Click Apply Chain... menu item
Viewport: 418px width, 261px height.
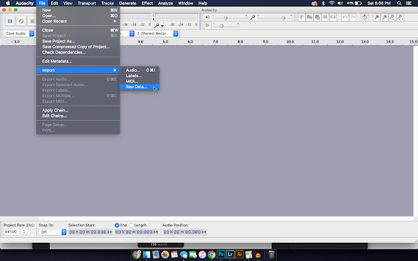[x=78, y=110]
